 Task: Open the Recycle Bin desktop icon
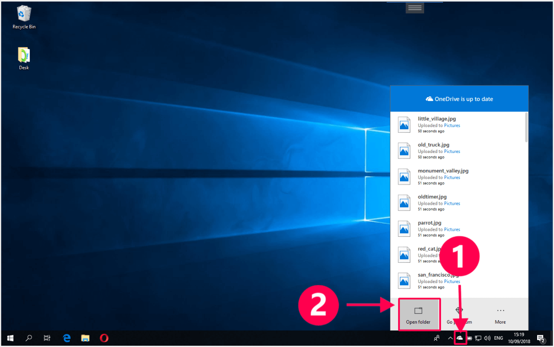[24, 17]
